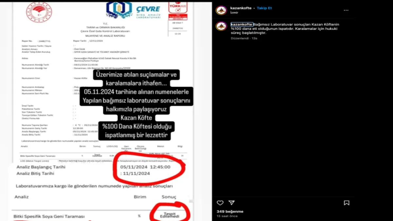Like the post with the heart icon
Screen dimensions: 393x221
tap(220, 203)
